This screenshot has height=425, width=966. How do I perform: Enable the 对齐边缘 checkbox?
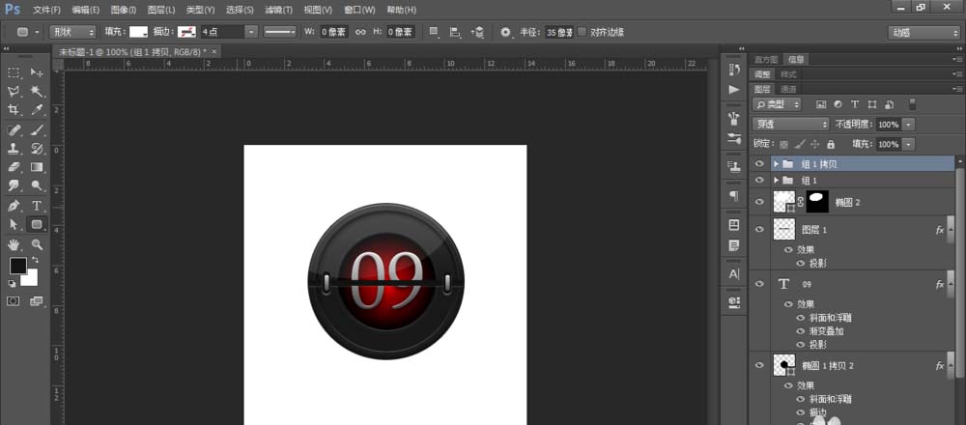point(582,32)
